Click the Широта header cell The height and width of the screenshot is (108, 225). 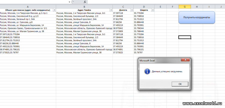coord(144,10)
